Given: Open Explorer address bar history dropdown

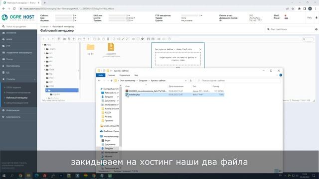Looking at the screenshot, I should [185, 81].
